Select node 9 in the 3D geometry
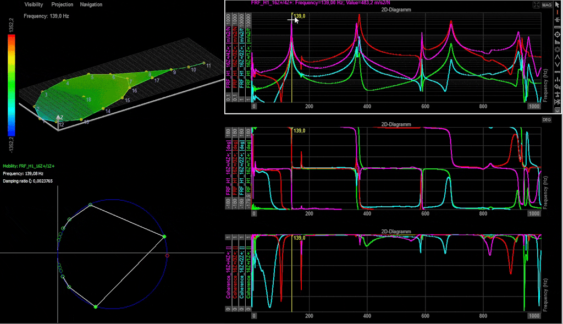 (172, 69)
